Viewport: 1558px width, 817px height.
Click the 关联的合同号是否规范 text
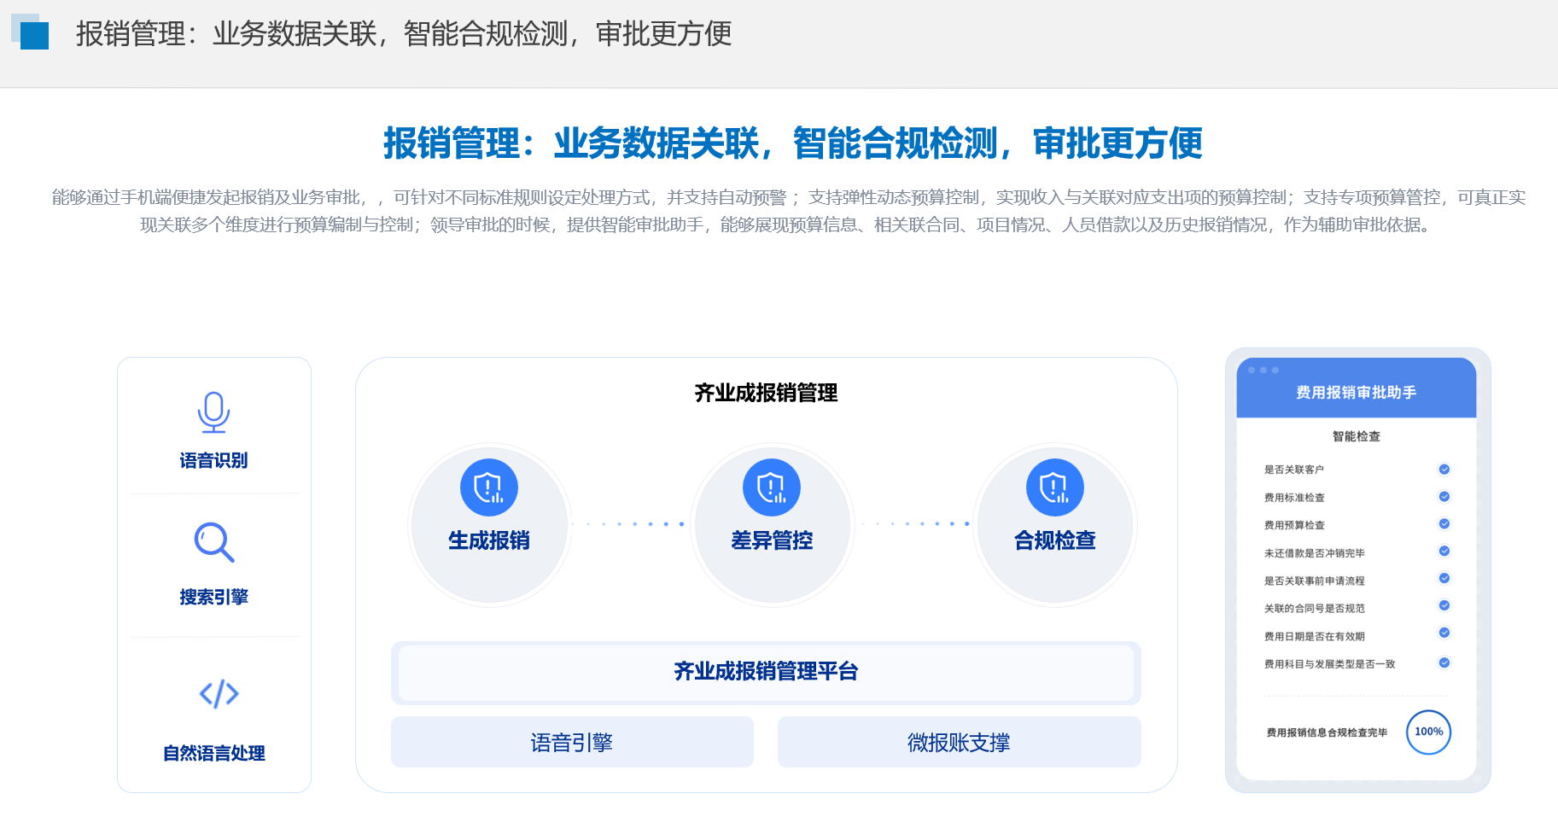[1315, 609]
